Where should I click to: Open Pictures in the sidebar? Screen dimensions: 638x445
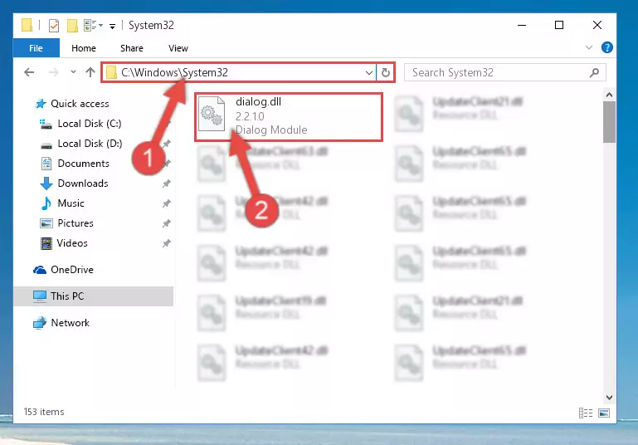(75, 223)
